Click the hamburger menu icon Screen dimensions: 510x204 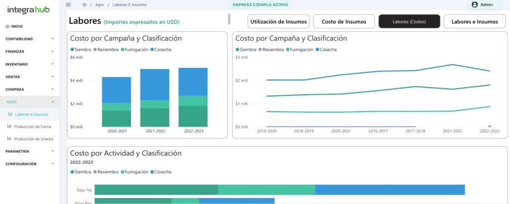[x=68, y=4]
